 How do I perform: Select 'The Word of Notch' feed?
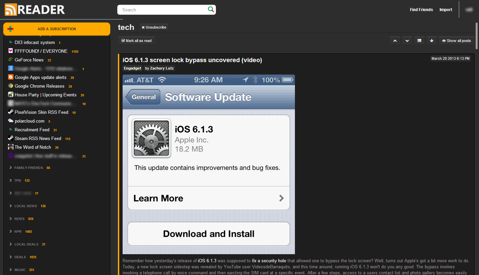coord(33,147)
